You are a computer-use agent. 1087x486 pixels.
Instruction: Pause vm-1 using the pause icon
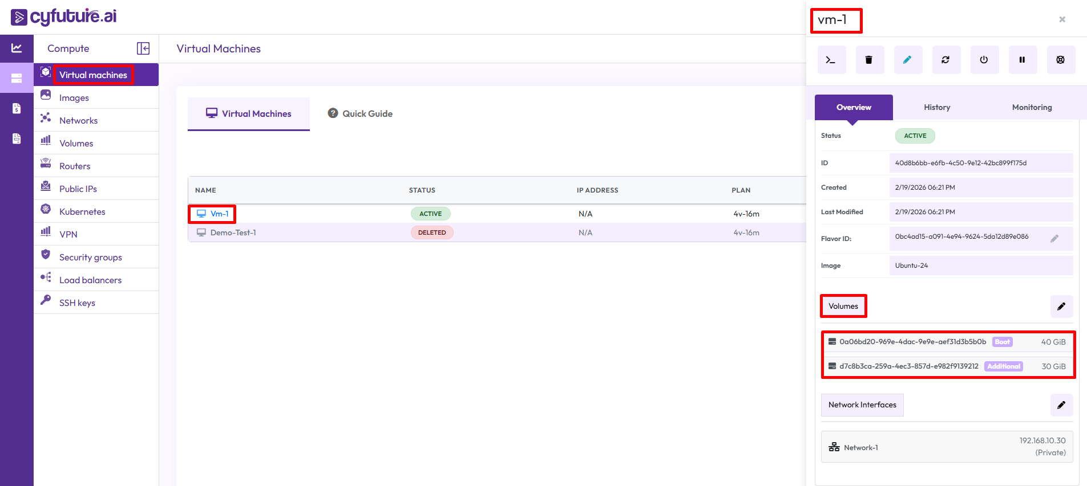pyautogui.click(x=1022, y=60)
